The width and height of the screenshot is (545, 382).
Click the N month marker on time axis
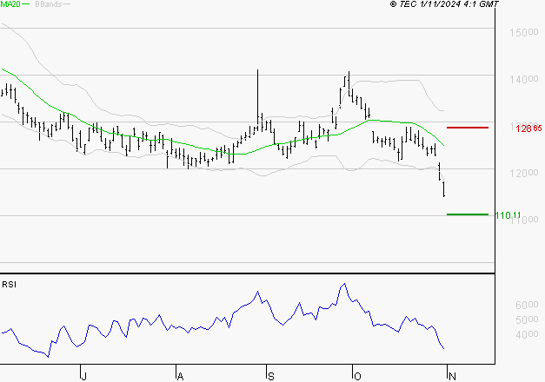pos(452,376)
